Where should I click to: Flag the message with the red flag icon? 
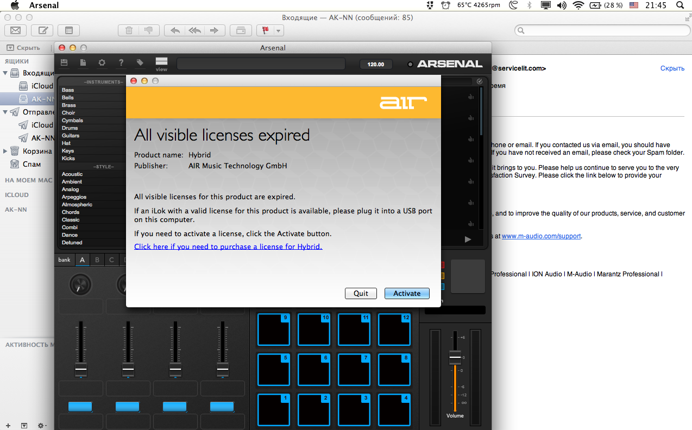pos(266,30)
